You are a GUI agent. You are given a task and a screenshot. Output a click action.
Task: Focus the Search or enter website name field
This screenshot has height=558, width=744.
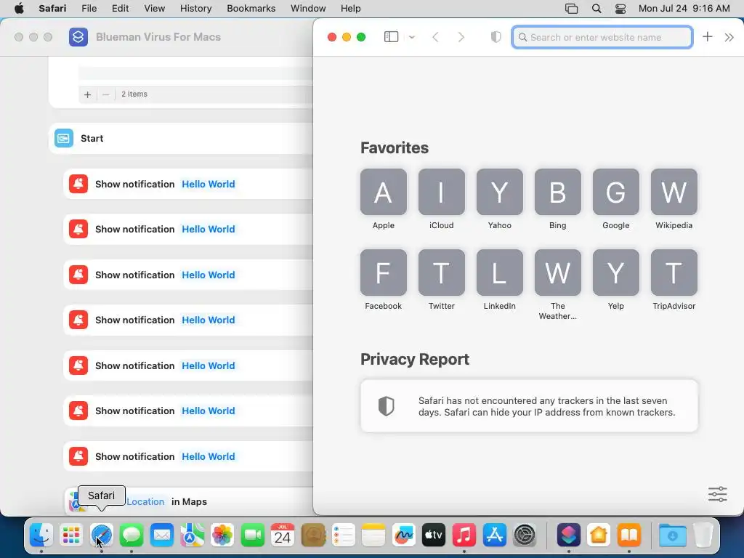[602, 37]
